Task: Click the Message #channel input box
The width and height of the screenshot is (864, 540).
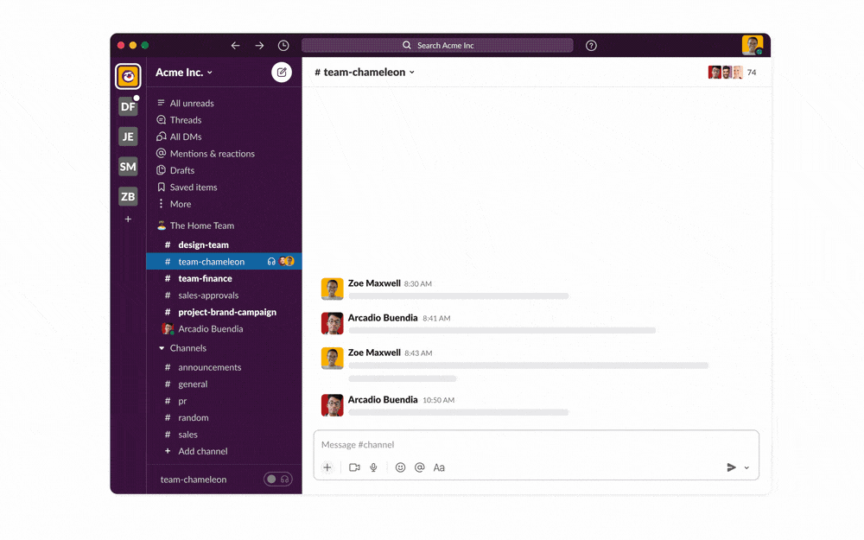Action: coord(537,445)
